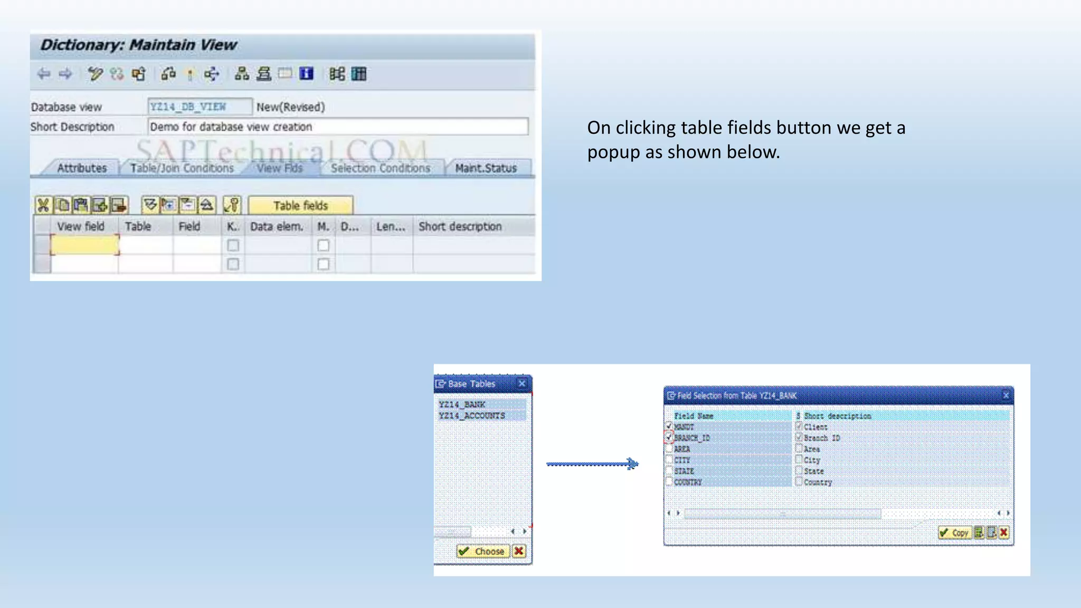
Task: Click the Other Object icon in the toolbar
Action: pyautogui.click(x=139, y=74)
